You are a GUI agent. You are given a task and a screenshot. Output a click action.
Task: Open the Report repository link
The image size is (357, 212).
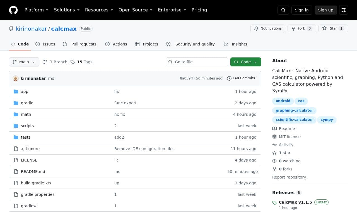(289, 177)
